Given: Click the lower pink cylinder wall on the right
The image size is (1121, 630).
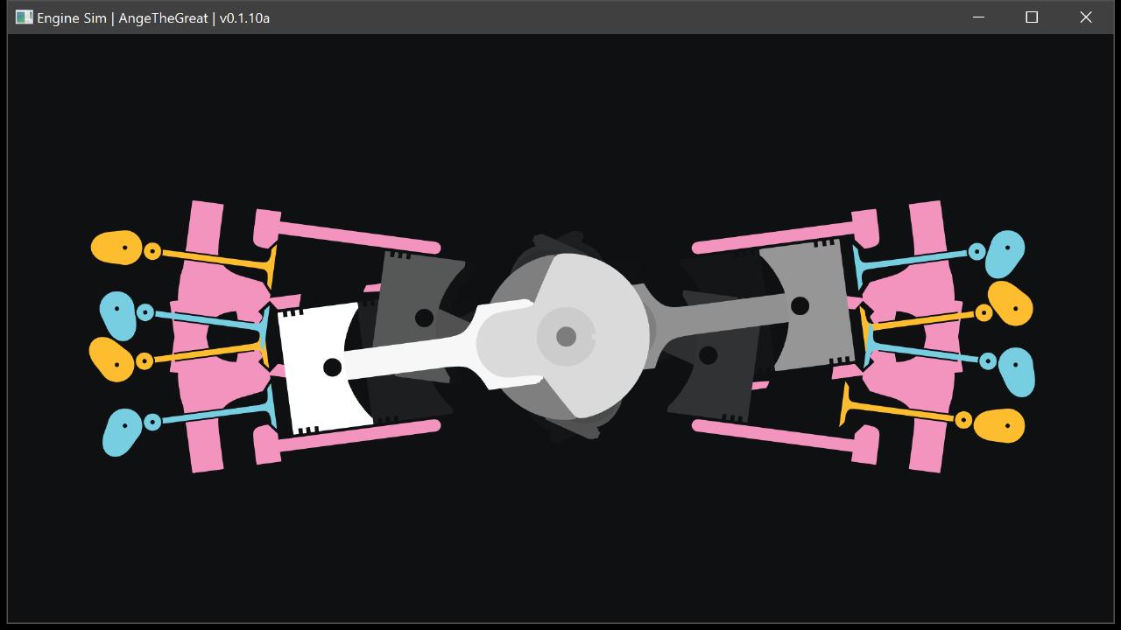Looking at the screenshot, I should [786, 442].
